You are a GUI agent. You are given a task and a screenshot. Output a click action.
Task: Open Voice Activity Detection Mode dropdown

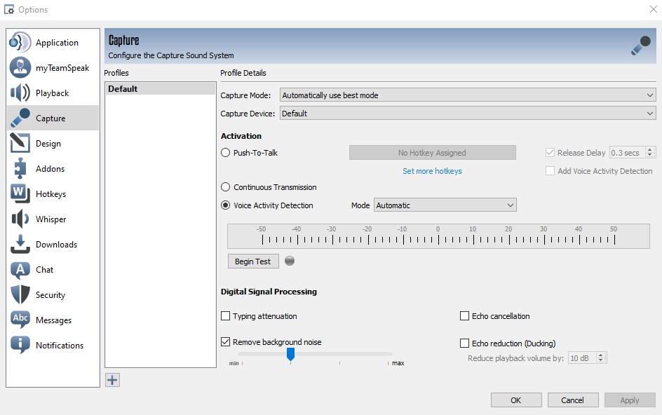click(445, 205)
